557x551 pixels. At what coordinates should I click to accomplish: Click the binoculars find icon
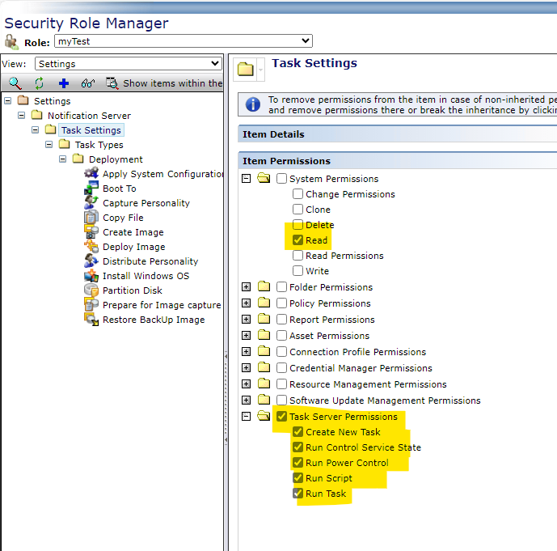point(88,83)
